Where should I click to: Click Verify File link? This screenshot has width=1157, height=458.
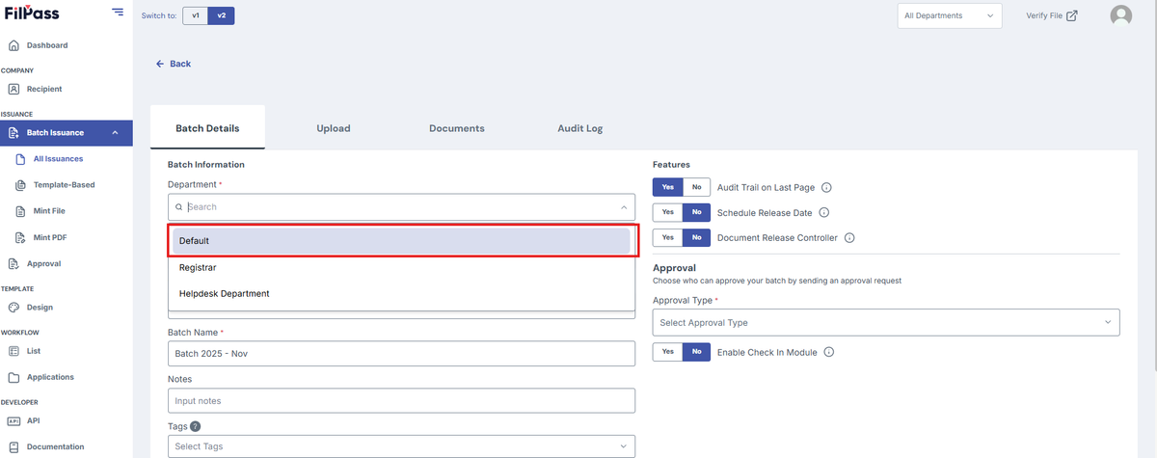coord(1052,15)
